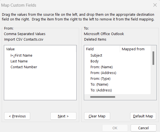
Task: Click the Default Map button
Action: pyautogui.click(x=143, y=116)
